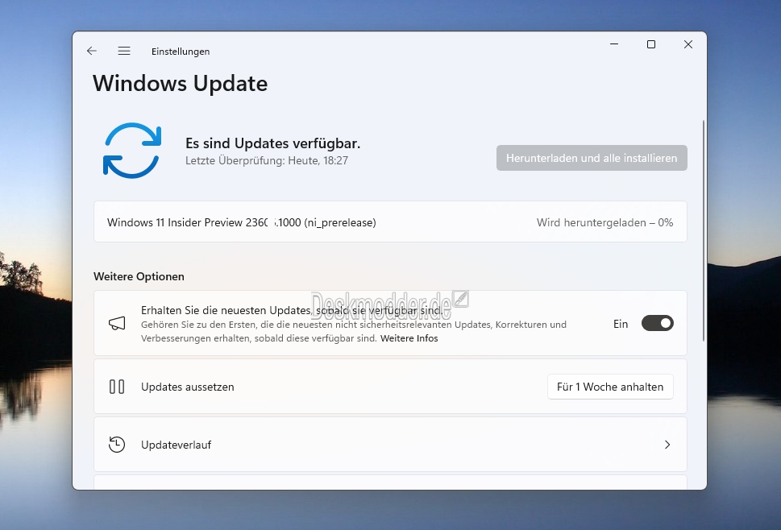
Task: Click the megaphone icon for newest updates
Action: coord(117,324)
